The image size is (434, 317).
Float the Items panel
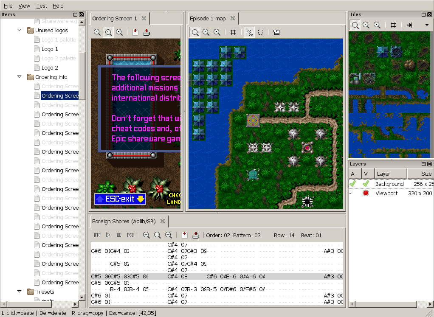coord(75,14)
